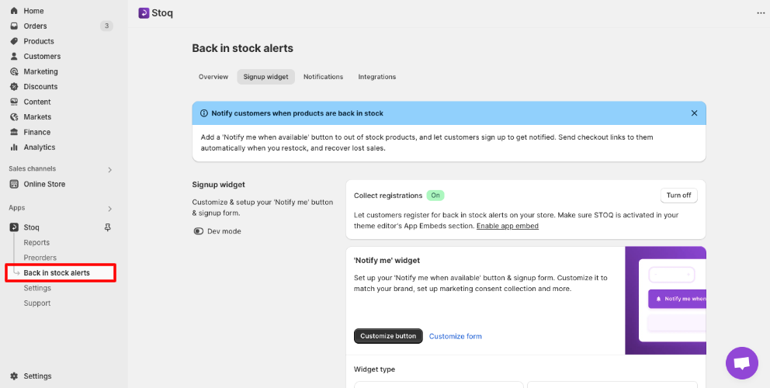The image size is (770, 388).
Task: Click the Back in stock alerts heading
Action: click(243, 48)
